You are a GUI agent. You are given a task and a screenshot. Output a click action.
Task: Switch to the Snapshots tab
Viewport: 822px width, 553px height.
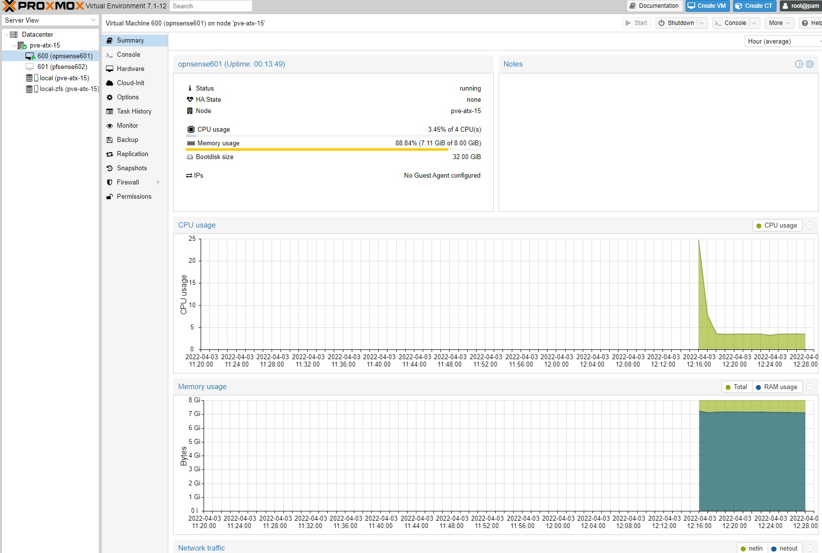tap(132, 168)
